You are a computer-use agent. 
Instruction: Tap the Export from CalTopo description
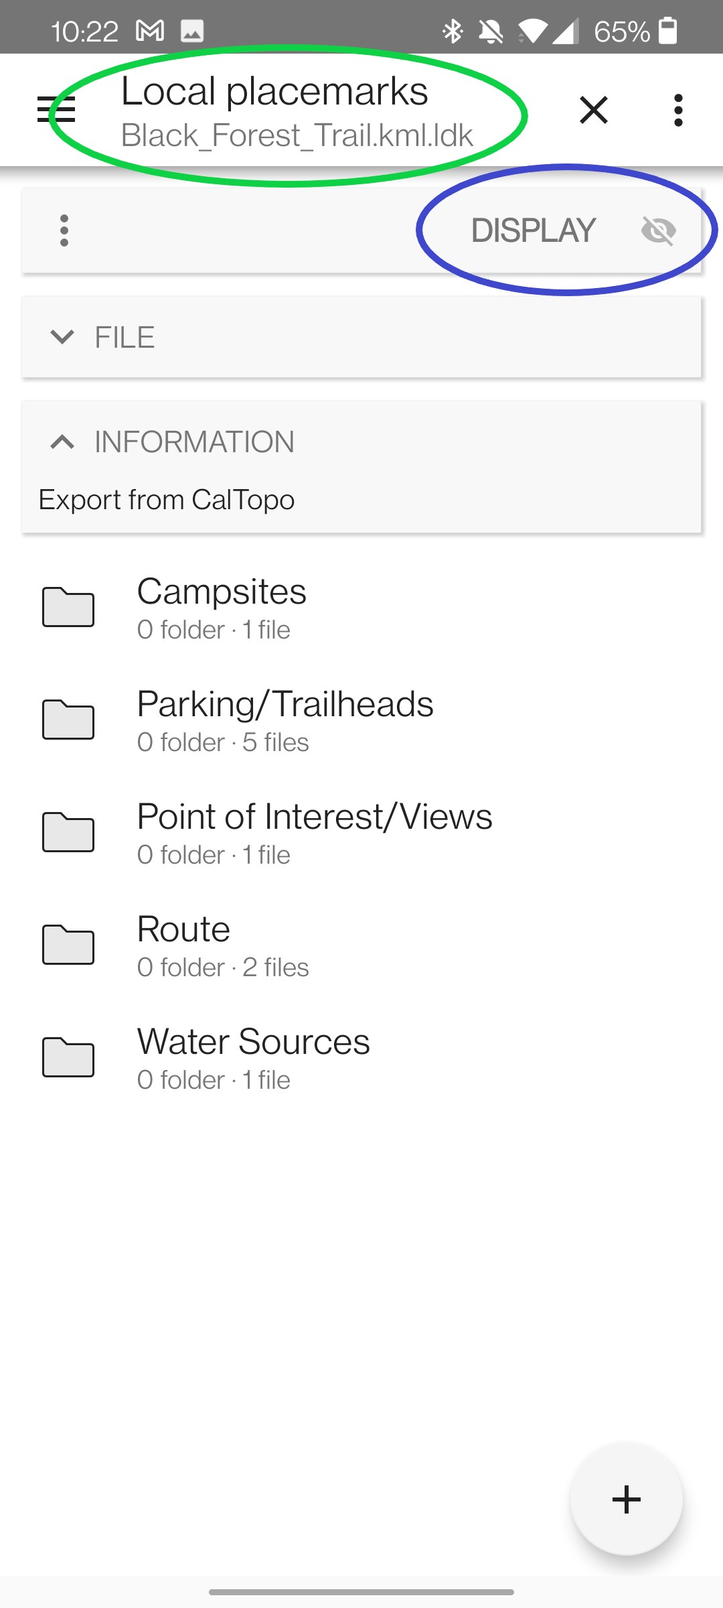pos(167,500)
